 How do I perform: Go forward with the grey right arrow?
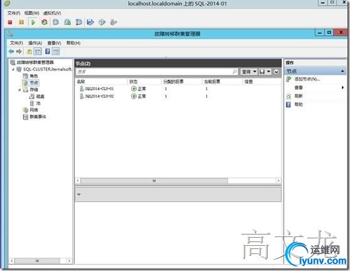click(x=19, y=52)
